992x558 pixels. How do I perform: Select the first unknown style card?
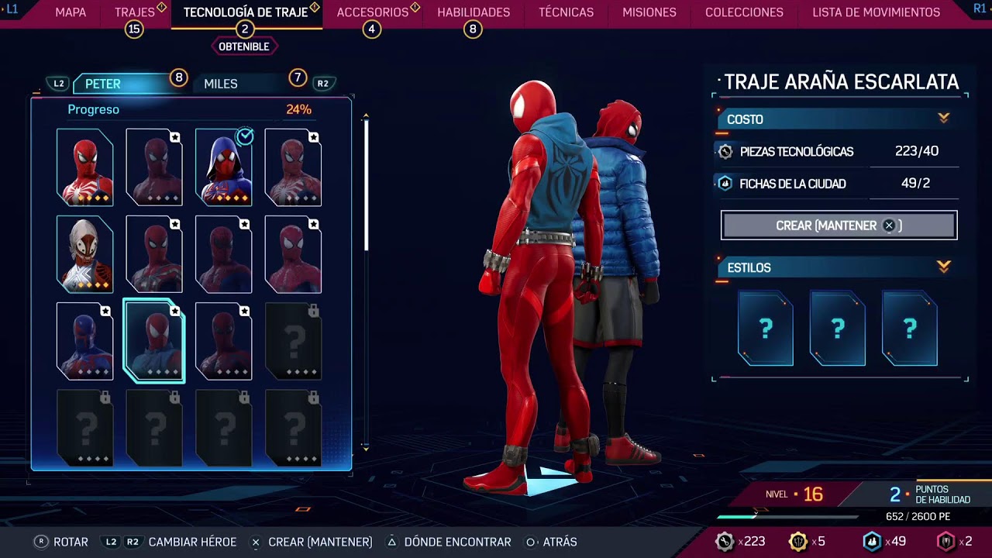[766, 328]
